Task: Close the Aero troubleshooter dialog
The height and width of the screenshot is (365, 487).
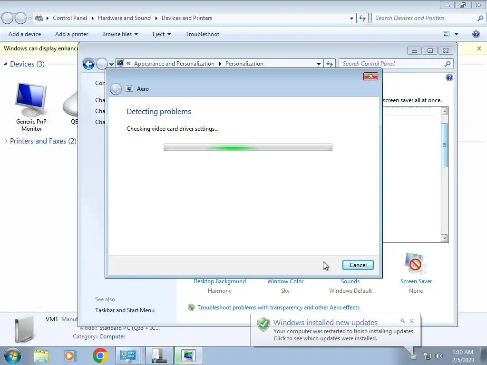Action: pos(370,77)
